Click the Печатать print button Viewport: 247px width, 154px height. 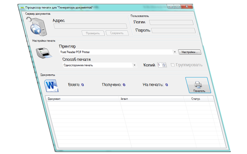pos(198,85)
